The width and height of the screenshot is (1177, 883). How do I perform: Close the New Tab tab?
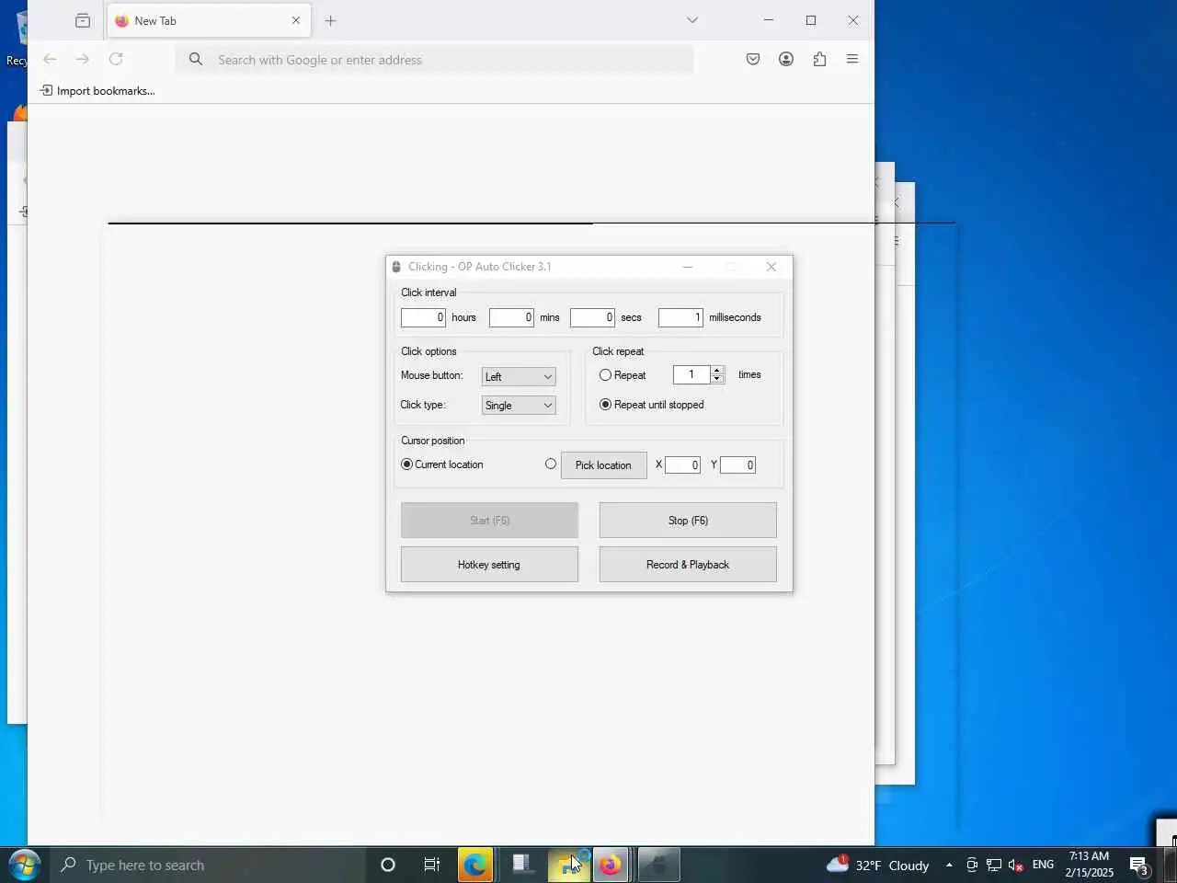[296, 20]
